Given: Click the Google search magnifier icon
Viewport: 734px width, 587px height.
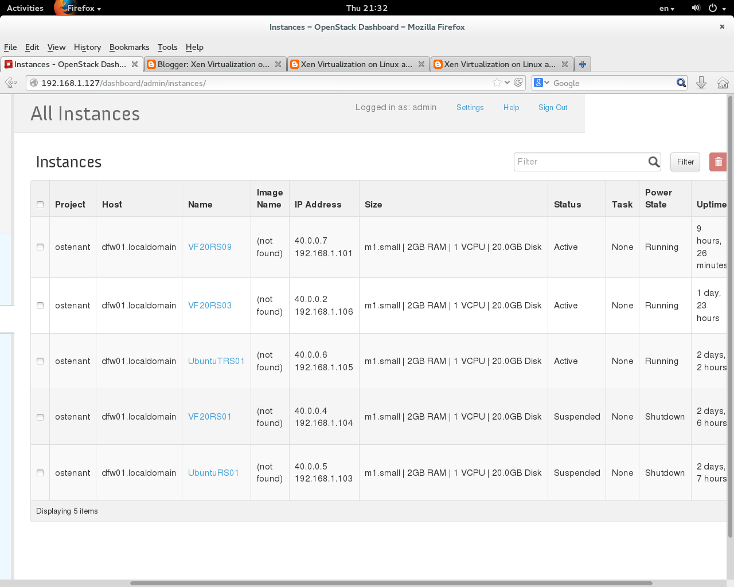Looking at the screenshot, I should 681,83.
